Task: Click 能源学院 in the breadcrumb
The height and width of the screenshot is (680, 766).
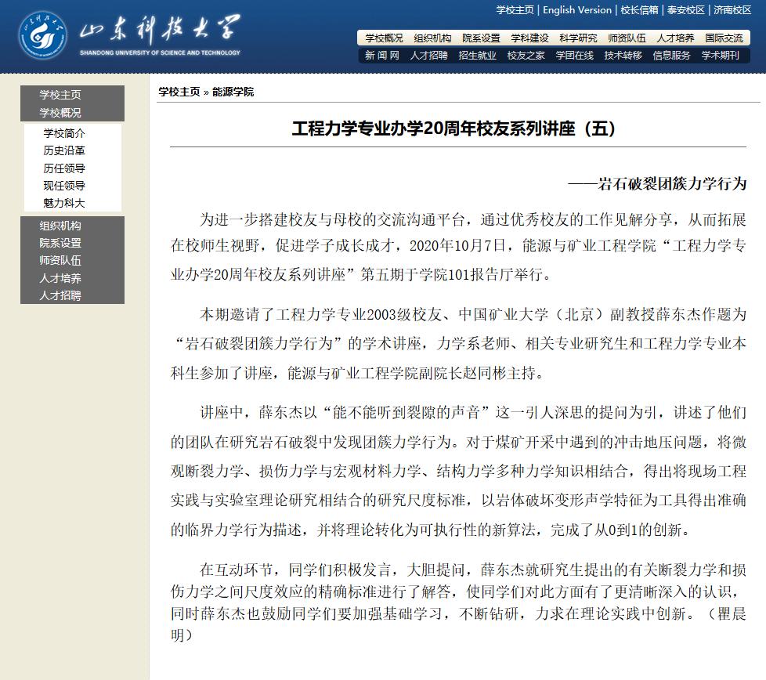Action: pyautogui.click(x=233, y=92)
